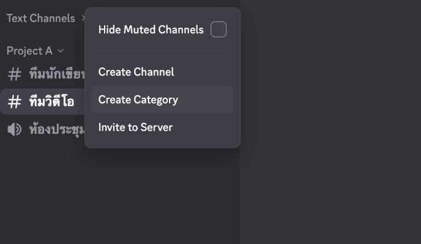Image resolution: width=421 pixels, height=244 pixels.
Task: Click empty menu padding below Invite to Server
Action: (162, 143)
